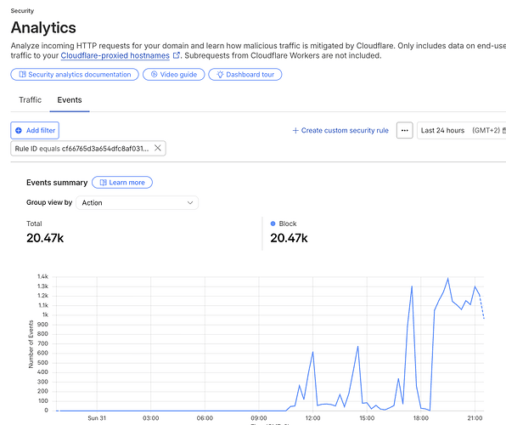Image resolution: width=506 pixels, height=425 pixels.
Task: Select the Events tab
Action: tap(70, 99)
